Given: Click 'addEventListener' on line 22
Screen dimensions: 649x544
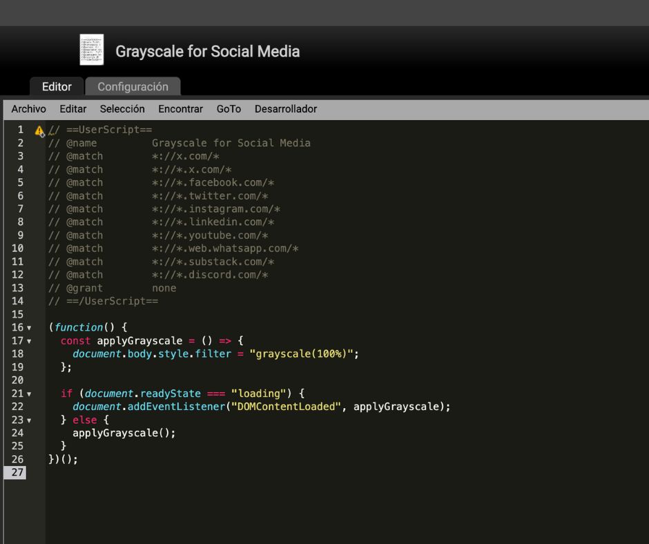Looking at the screenshot, I should click(176, 407).
